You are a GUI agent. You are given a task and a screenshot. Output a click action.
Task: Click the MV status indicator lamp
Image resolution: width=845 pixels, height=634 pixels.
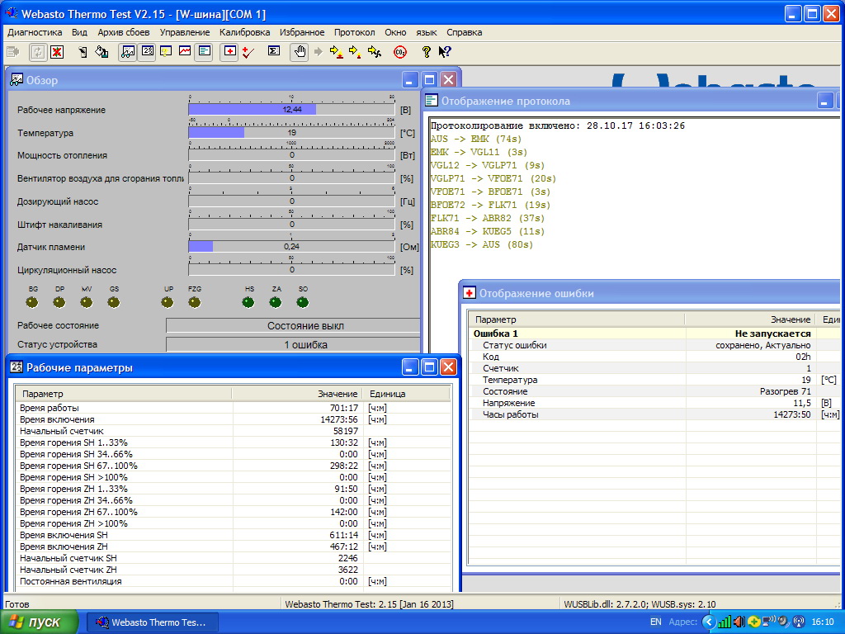click(86, 302)
